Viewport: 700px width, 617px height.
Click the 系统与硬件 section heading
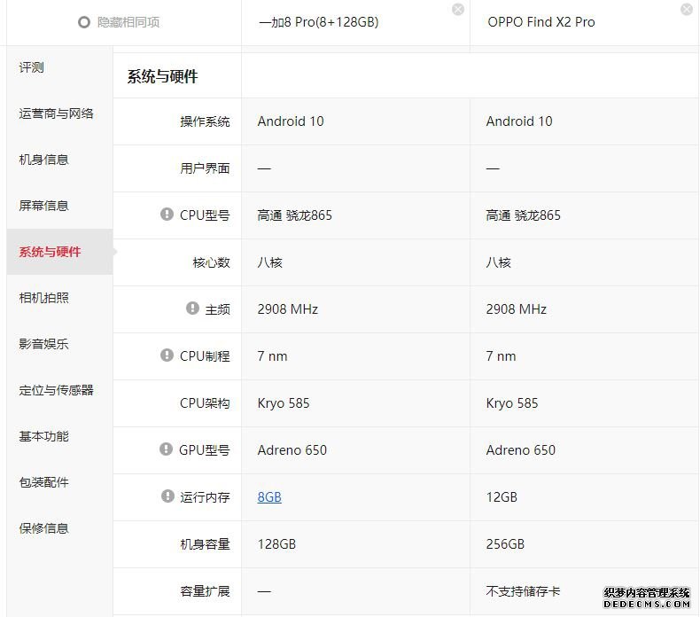[x=162, y=76]
